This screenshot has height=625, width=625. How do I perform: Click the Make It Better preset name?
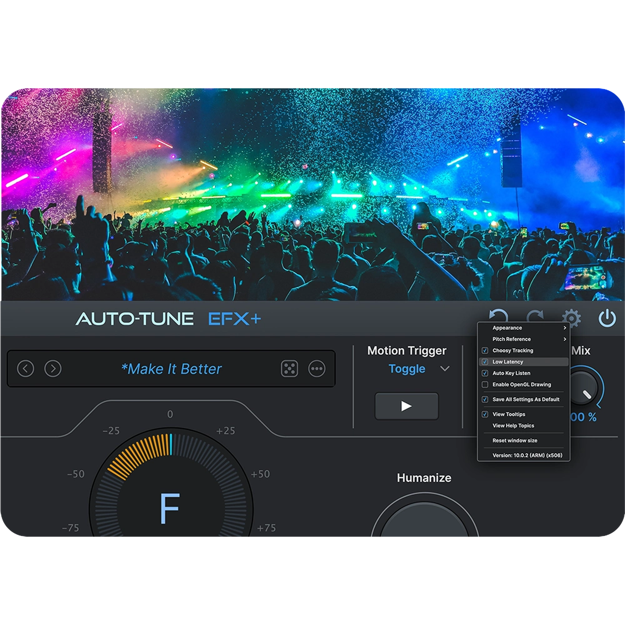coord(172,369)
